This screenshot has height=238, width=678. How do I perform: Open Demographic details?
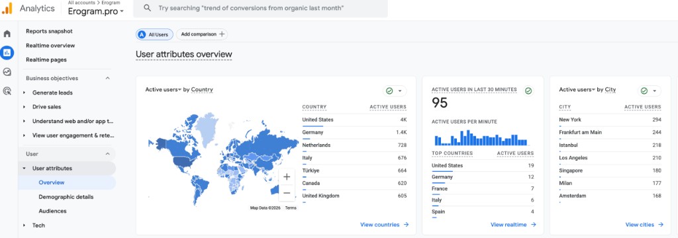point(66,196)
